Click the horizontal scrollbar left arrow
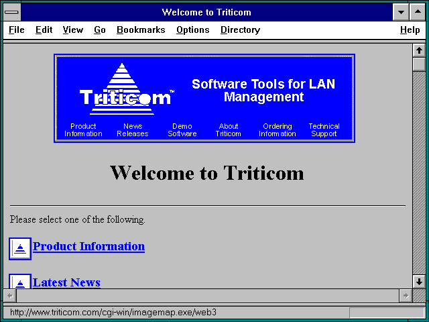Image resolution: width=429 pixels, height=322 pixels. coord(10,296)
